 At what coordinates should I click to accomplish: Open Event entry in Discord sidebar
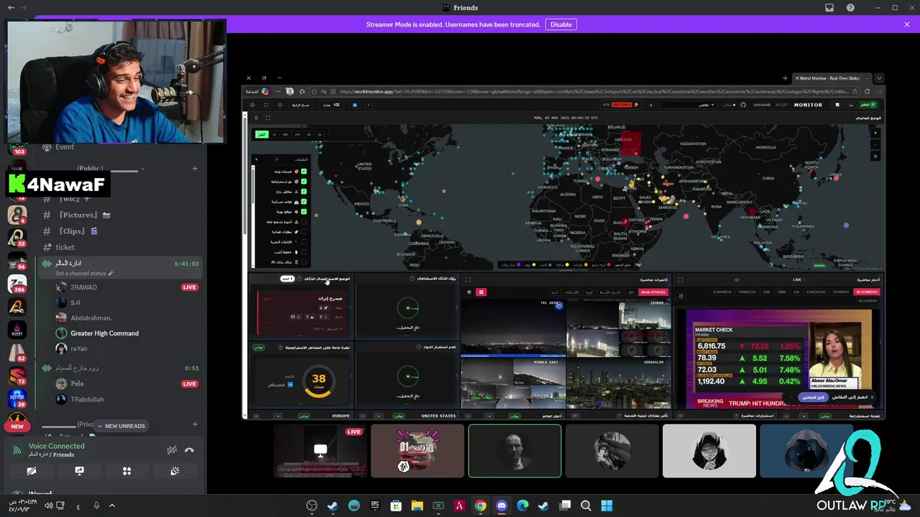[x=65, y=147]
